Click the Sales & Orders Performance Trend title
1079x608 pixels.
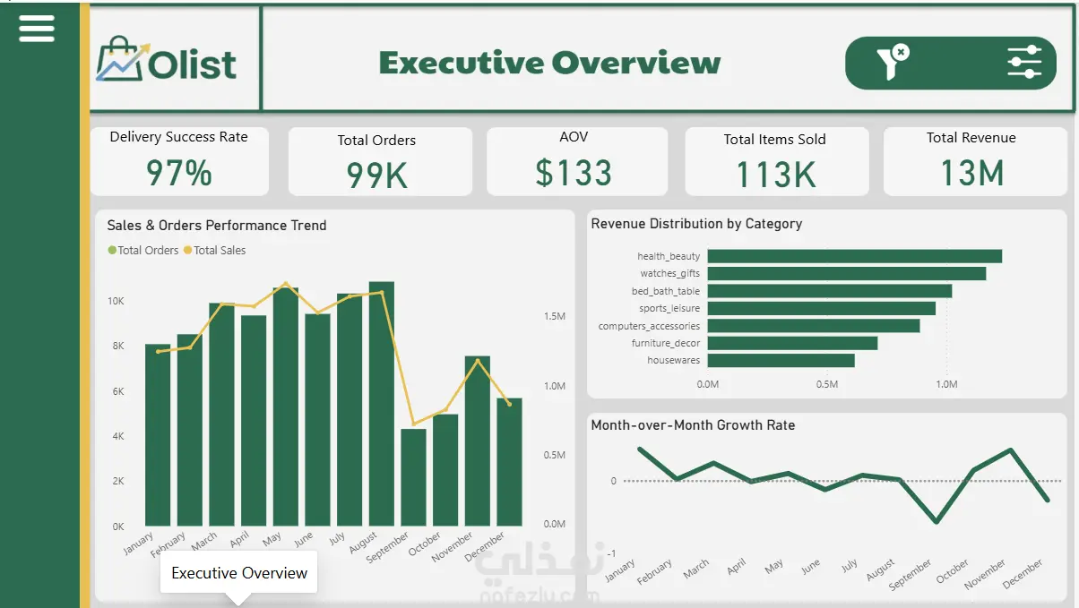[217, 226]
